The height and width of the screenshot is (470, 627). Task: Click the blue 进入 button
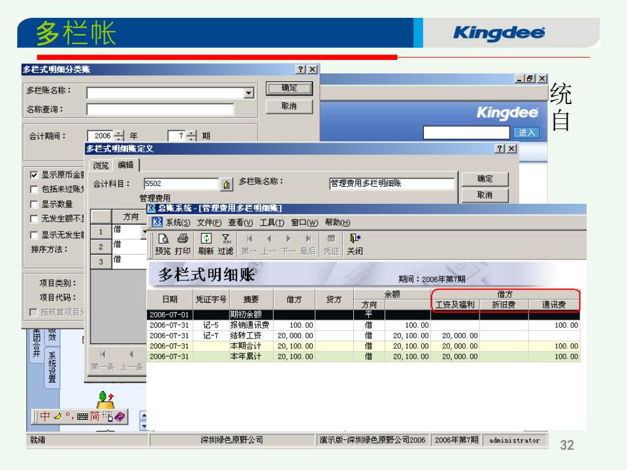(527, 133)
